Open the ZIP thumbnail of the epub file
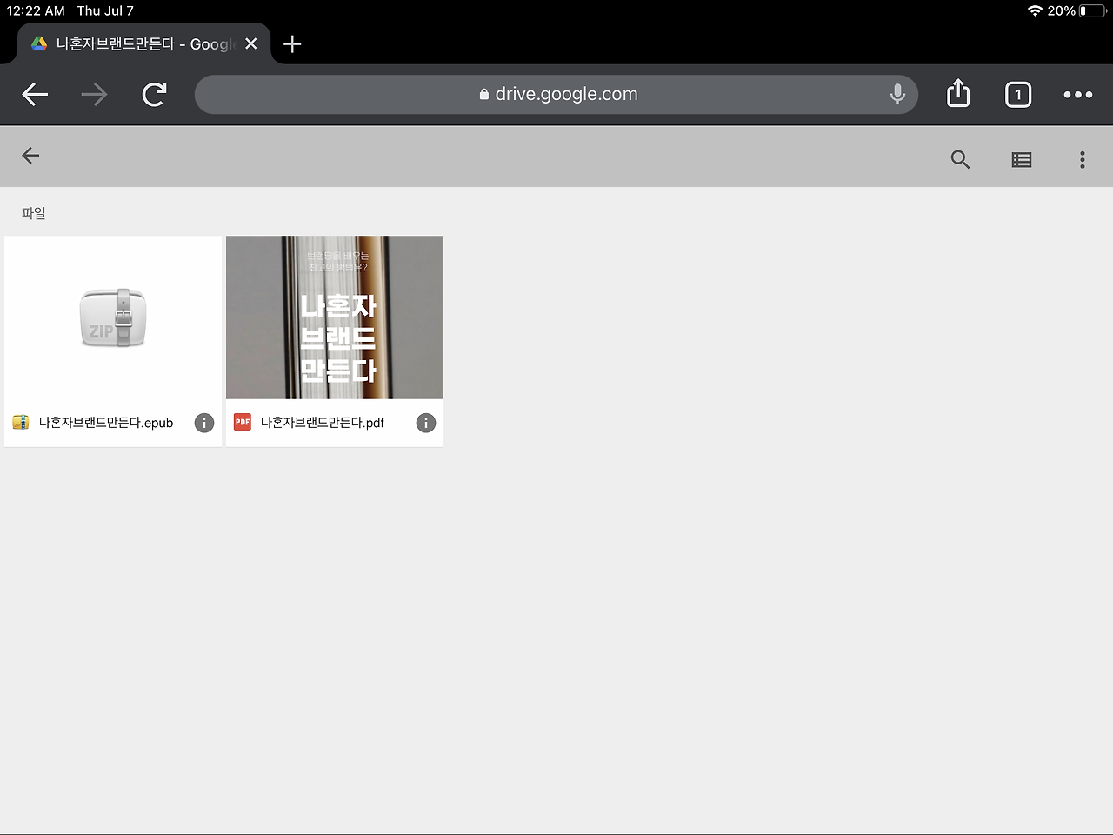This screenshot has height=835, width=1113. (113, 317)
